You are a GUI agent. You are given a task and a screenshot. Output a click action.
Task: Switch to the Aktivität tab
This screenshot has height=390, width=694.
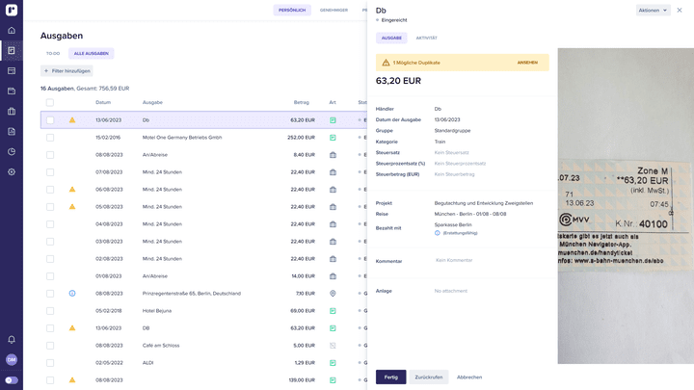coord(426,39)
